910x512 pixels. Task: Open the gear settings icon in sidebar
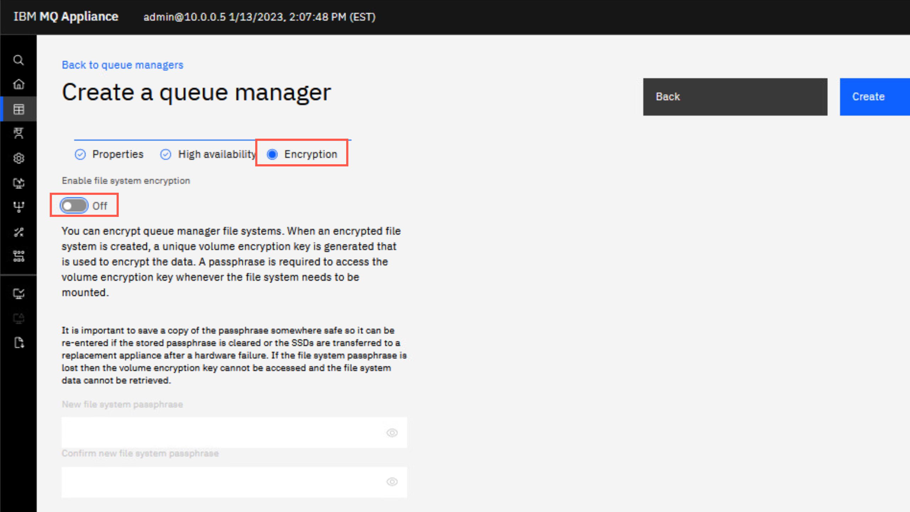pos(18,158)
